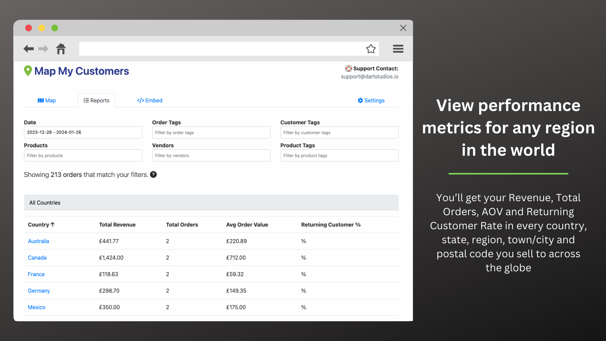Viewport: 606px width, 341px height.
Task: Select the Reports tab
Action: [x=96, y=100]
